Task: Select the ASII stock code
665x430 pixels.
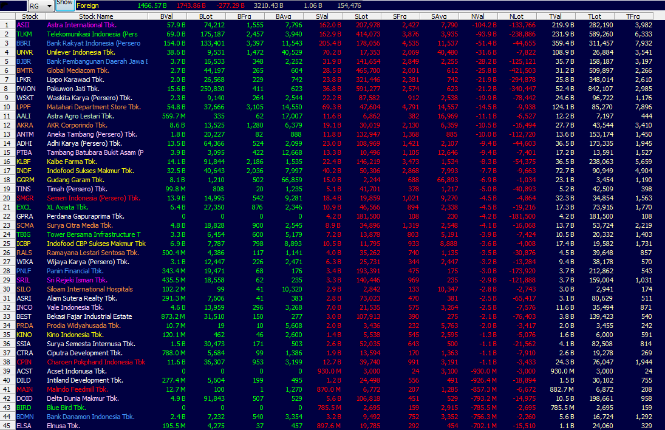Action: click(x=23, y=25)
